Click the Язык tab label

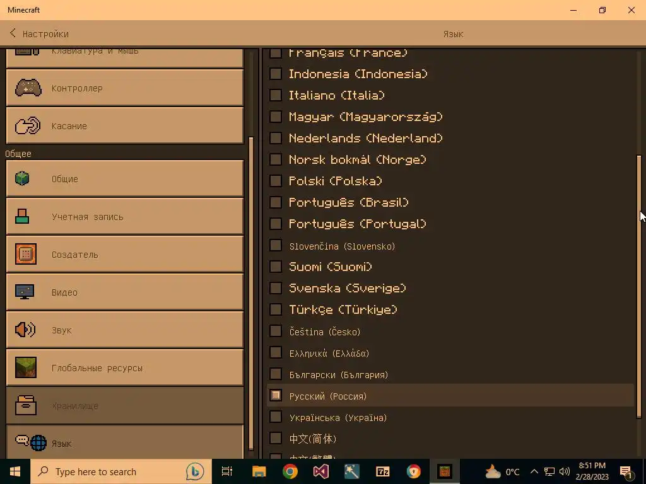[61, 444]
